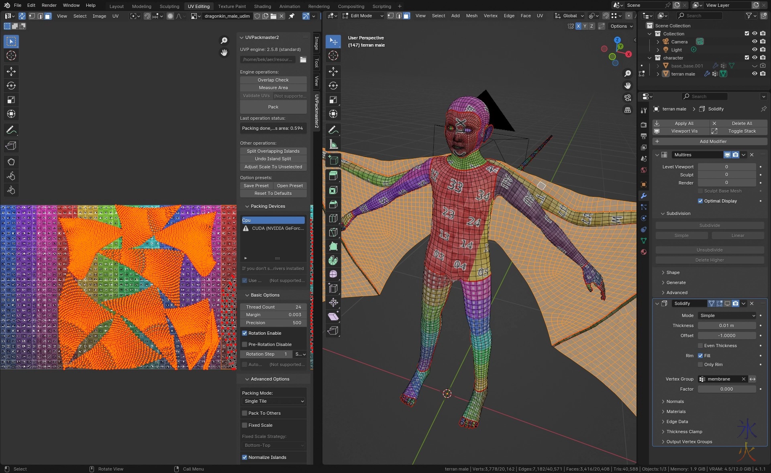Toggle camera view icon in viewport

point(628,98)
